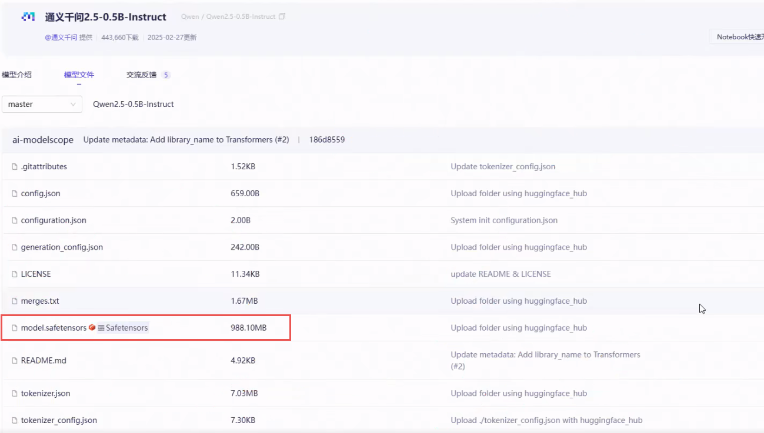Click the 2025-02-27更新 date text
The width and height of the screenshot is (764, 433).
coord(172,38)
